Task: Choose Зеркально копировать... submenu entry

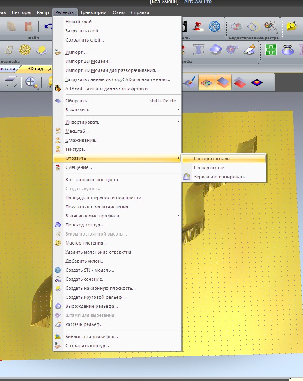Action: click(224, 177)
